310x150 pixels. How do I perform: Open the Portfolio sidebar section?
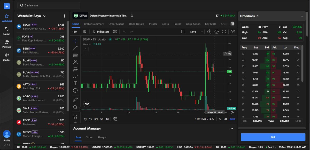click(7, 44)
